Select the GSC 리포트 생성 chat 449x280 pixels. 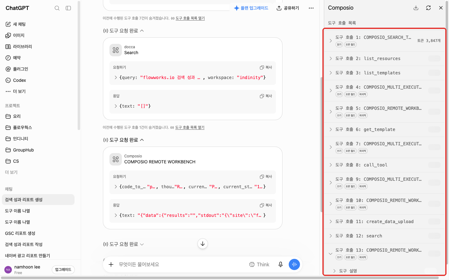(20, 233)
